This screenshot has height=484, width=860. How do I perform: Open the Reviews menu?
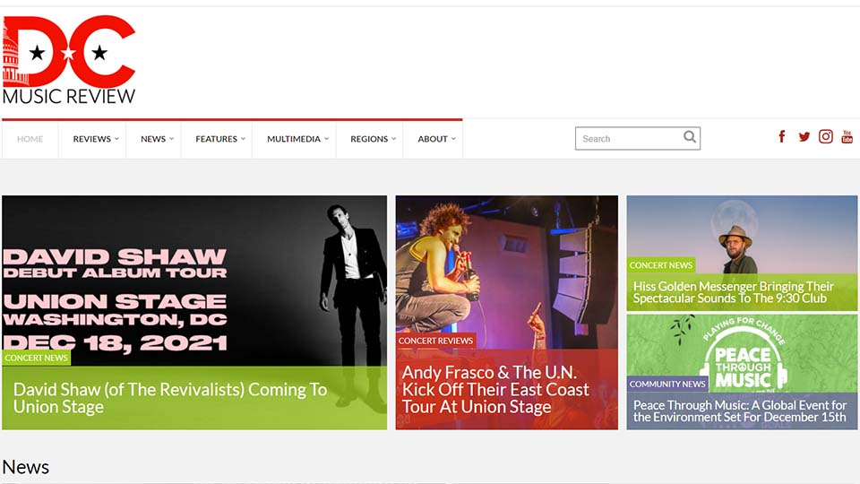coord(92,140)
